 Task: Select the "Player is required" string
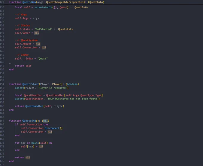point(52,88)
